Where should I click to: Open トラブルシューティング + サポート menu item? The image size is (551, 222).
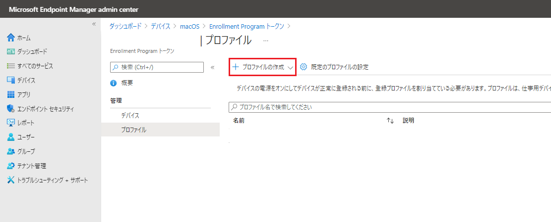coord(53,180)
